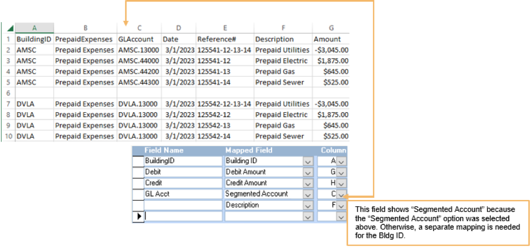Viewport: 531px width, 247px height.
Task: Click '$1,875.00' amount in row 3
Action: (x=331, y=61)
